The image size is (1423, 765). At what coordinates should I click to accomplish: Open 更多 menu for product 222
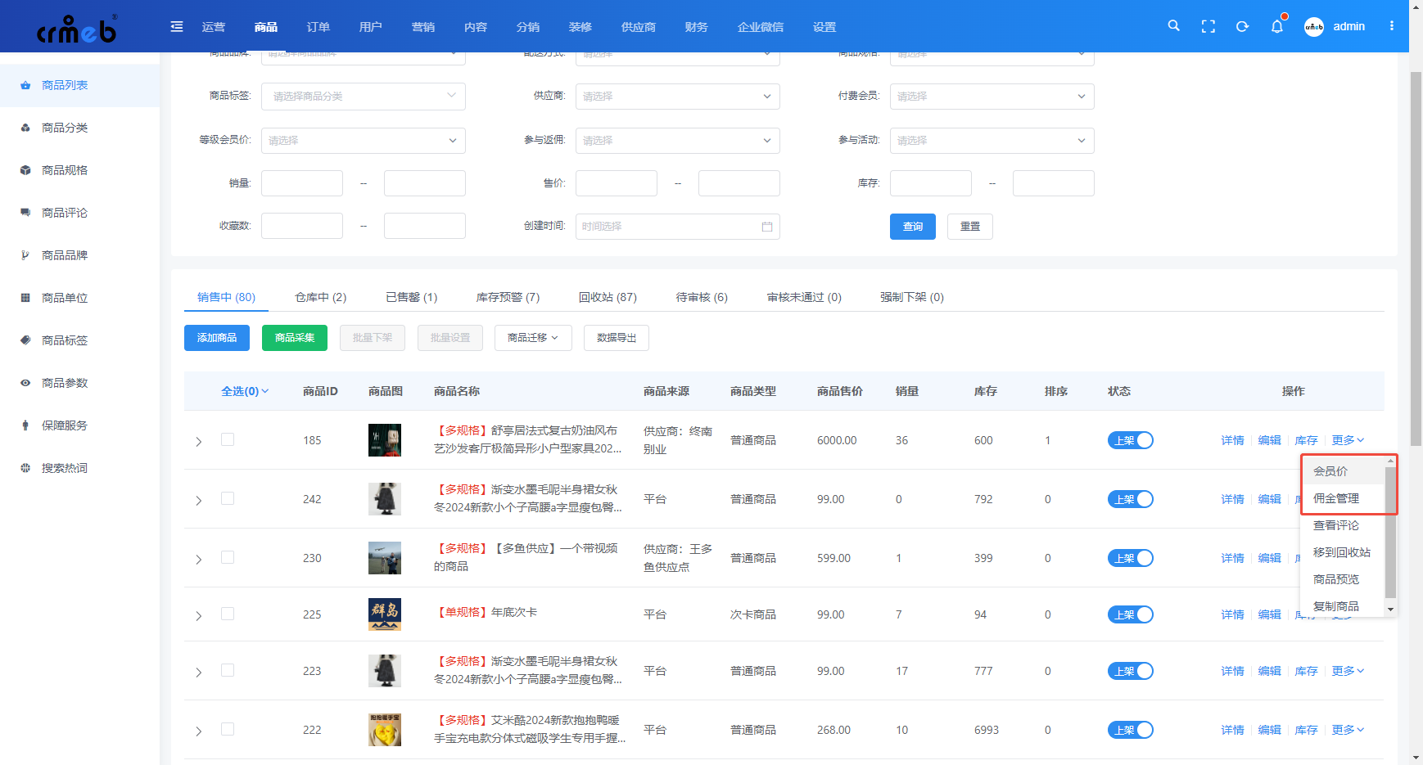[1348, 730]
